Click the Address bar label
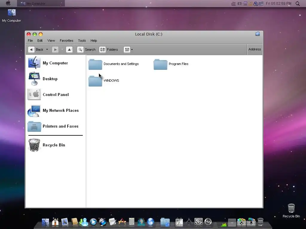Screen dimensions: 306x229 pos(255,49)
